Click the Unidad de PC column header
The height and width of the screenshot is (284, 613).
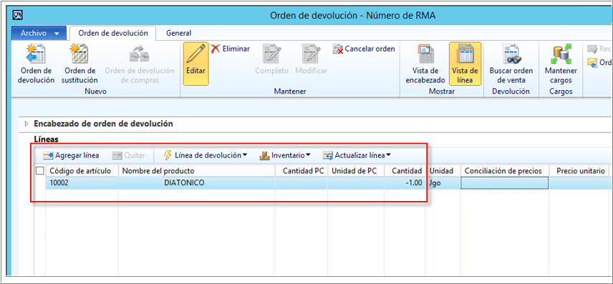(x=356, y=171)
